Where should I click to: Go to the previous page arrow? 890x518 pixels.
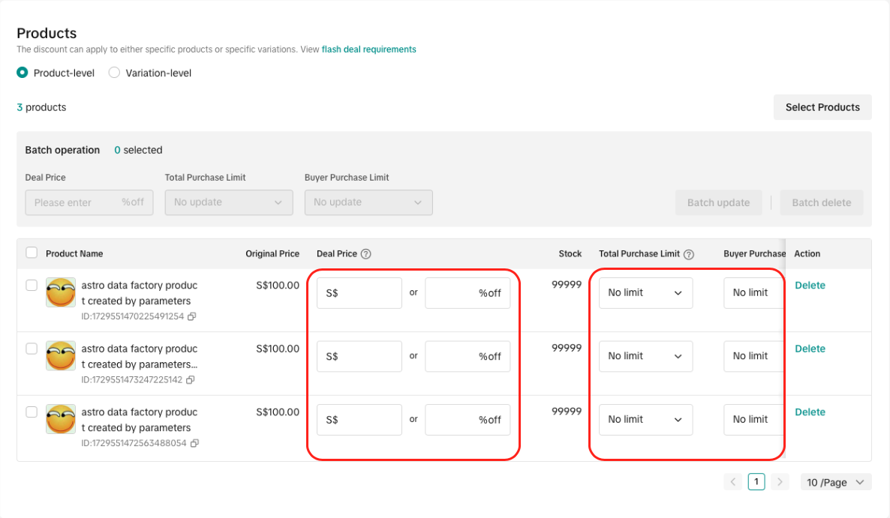point(733,482)
